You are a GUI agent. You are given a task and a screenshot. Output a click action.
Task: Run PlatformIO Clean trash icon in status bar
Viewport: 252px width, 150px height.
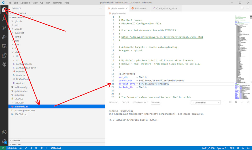coord(36,148)
